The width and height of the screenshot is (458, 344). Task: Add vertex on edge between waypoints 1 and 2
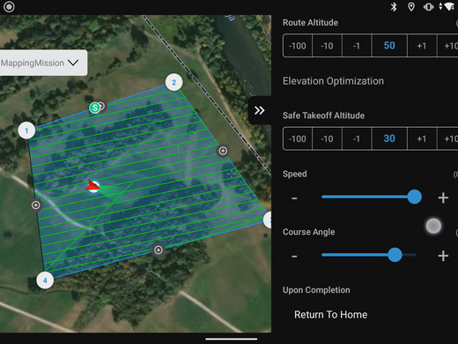pyautogui.click(x=101, y=106)
